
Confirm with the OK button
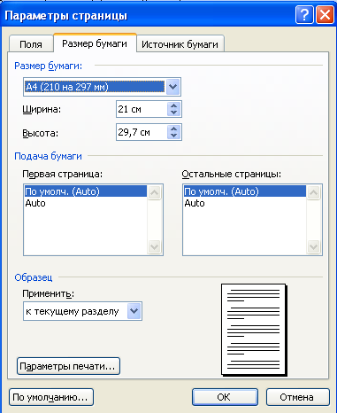click(x=225, y=397)
